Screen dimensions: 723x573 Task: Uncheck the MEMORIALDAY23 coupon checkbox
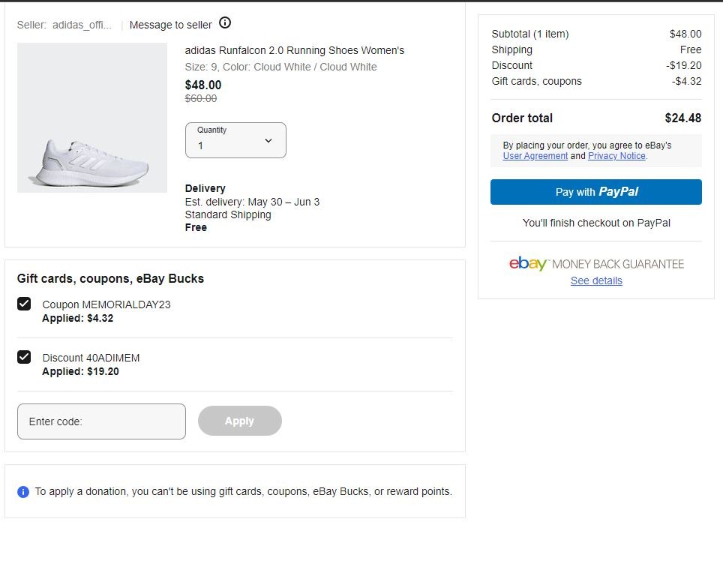[x=24, y=304]
